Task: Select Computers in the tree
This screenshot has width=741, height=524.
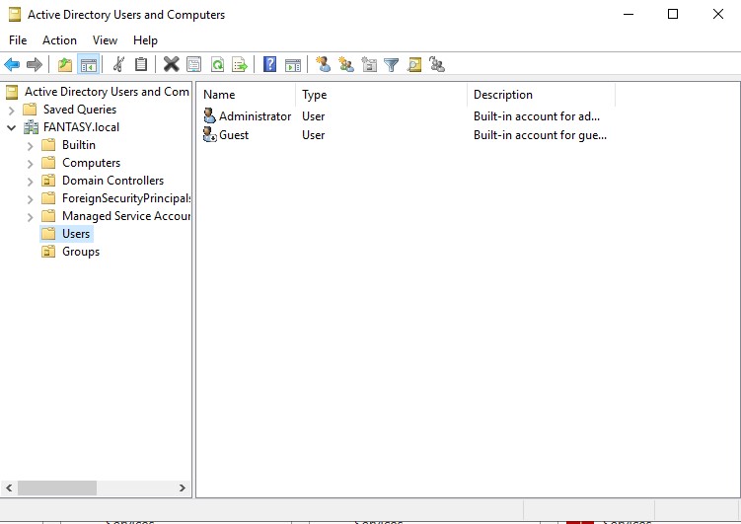Action: pos(91,163)
